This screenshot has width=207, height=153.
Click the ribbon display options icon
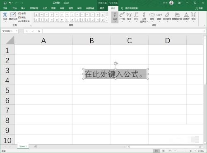click(179, 3)
